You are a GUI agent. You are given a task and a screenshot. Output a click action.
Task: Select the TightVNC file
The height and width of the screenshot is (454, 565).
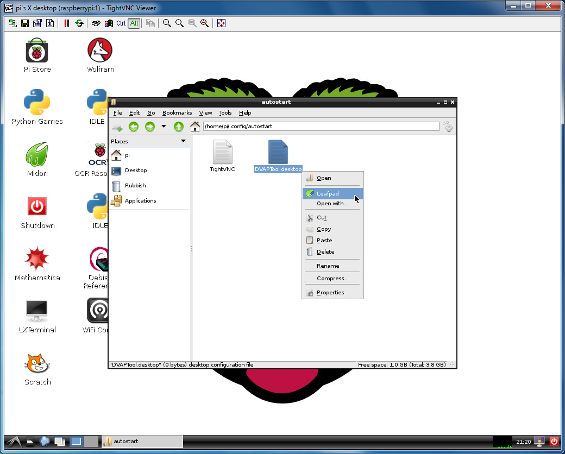click(x=222, y=156)
